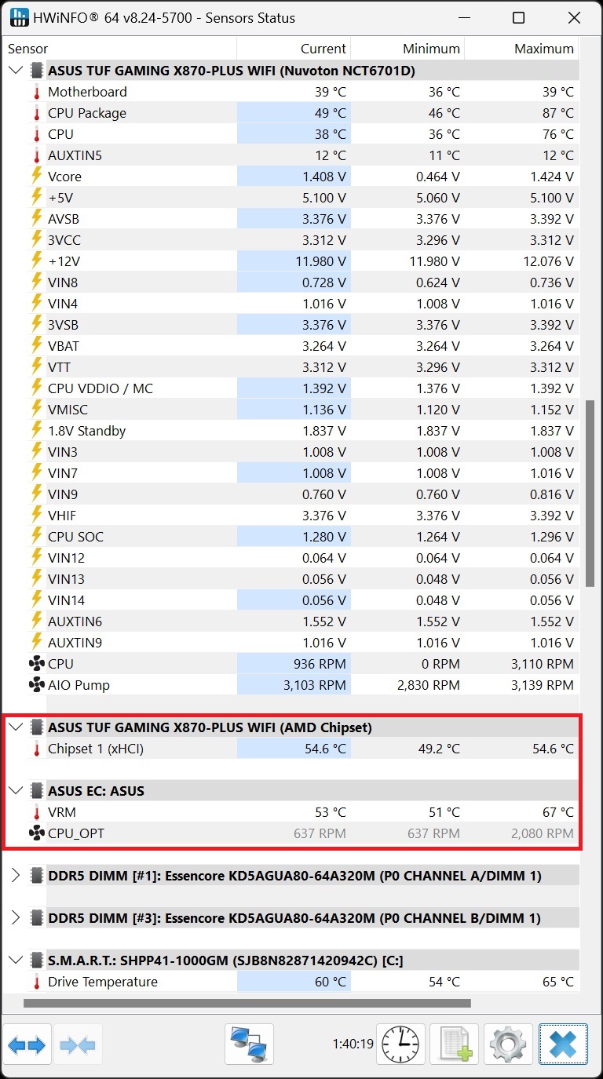
Task: Select the CPU_OPT fan row
Action: (76, 833)
